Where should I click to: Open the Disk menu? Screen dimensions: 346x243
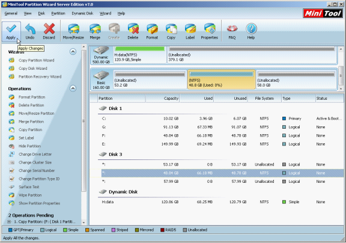pos(41,13)
